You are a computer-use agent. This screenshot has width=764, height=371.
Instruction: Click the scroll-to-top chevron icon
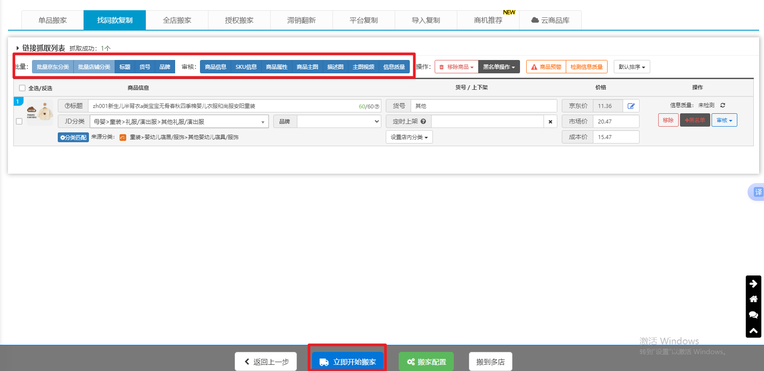pyautogui.click(x=753, y=331)
